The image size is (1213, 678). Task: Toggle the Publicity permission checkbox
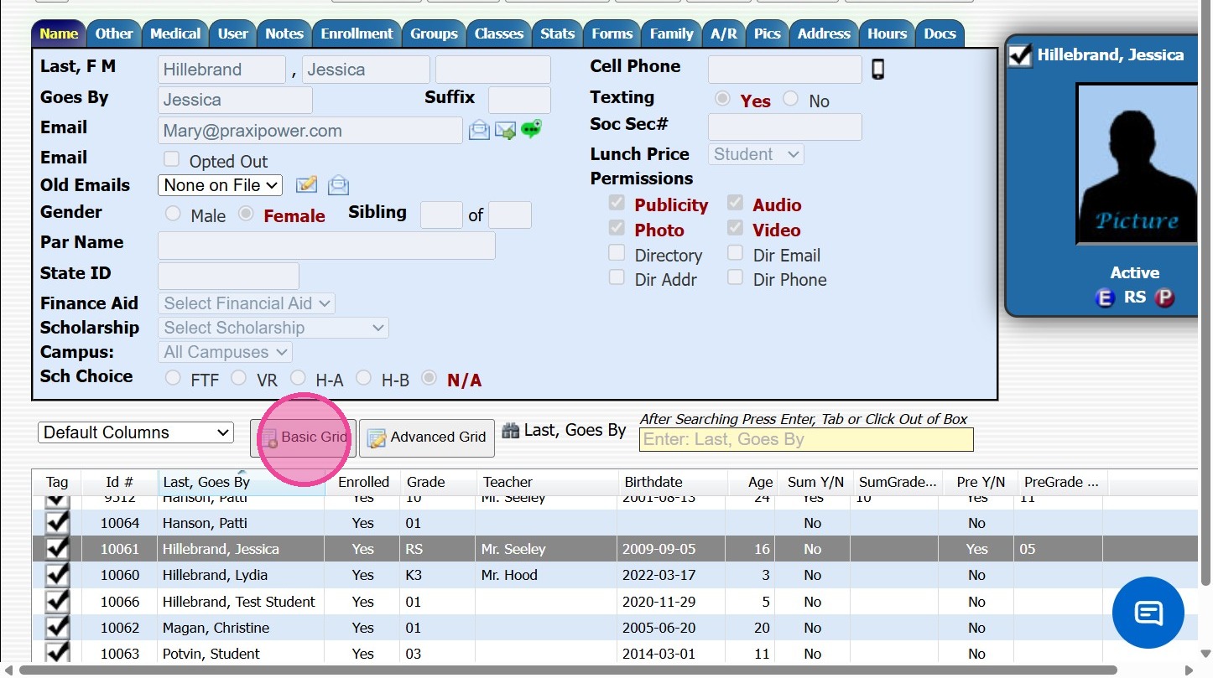coord(617,203)
